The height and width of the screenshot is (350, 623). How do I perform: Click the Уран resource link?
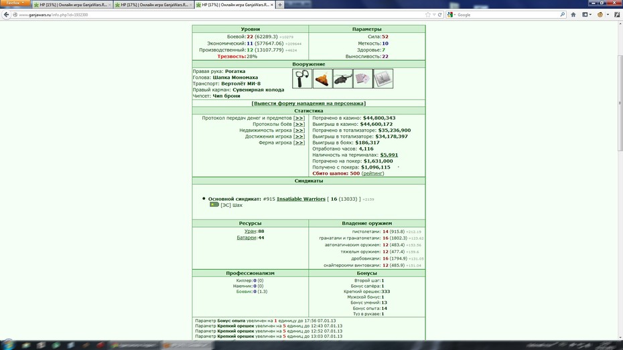(251, 231)
